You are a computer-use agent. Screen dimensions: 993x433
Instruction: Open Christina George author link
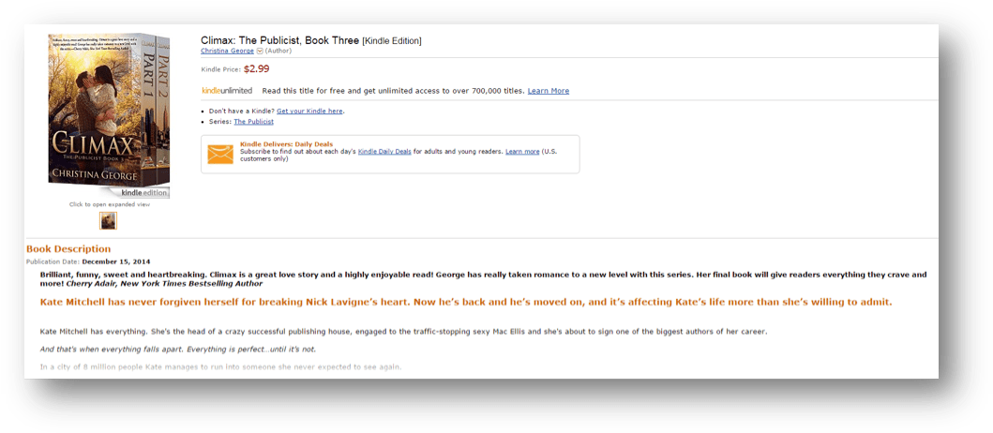[227, 51]
